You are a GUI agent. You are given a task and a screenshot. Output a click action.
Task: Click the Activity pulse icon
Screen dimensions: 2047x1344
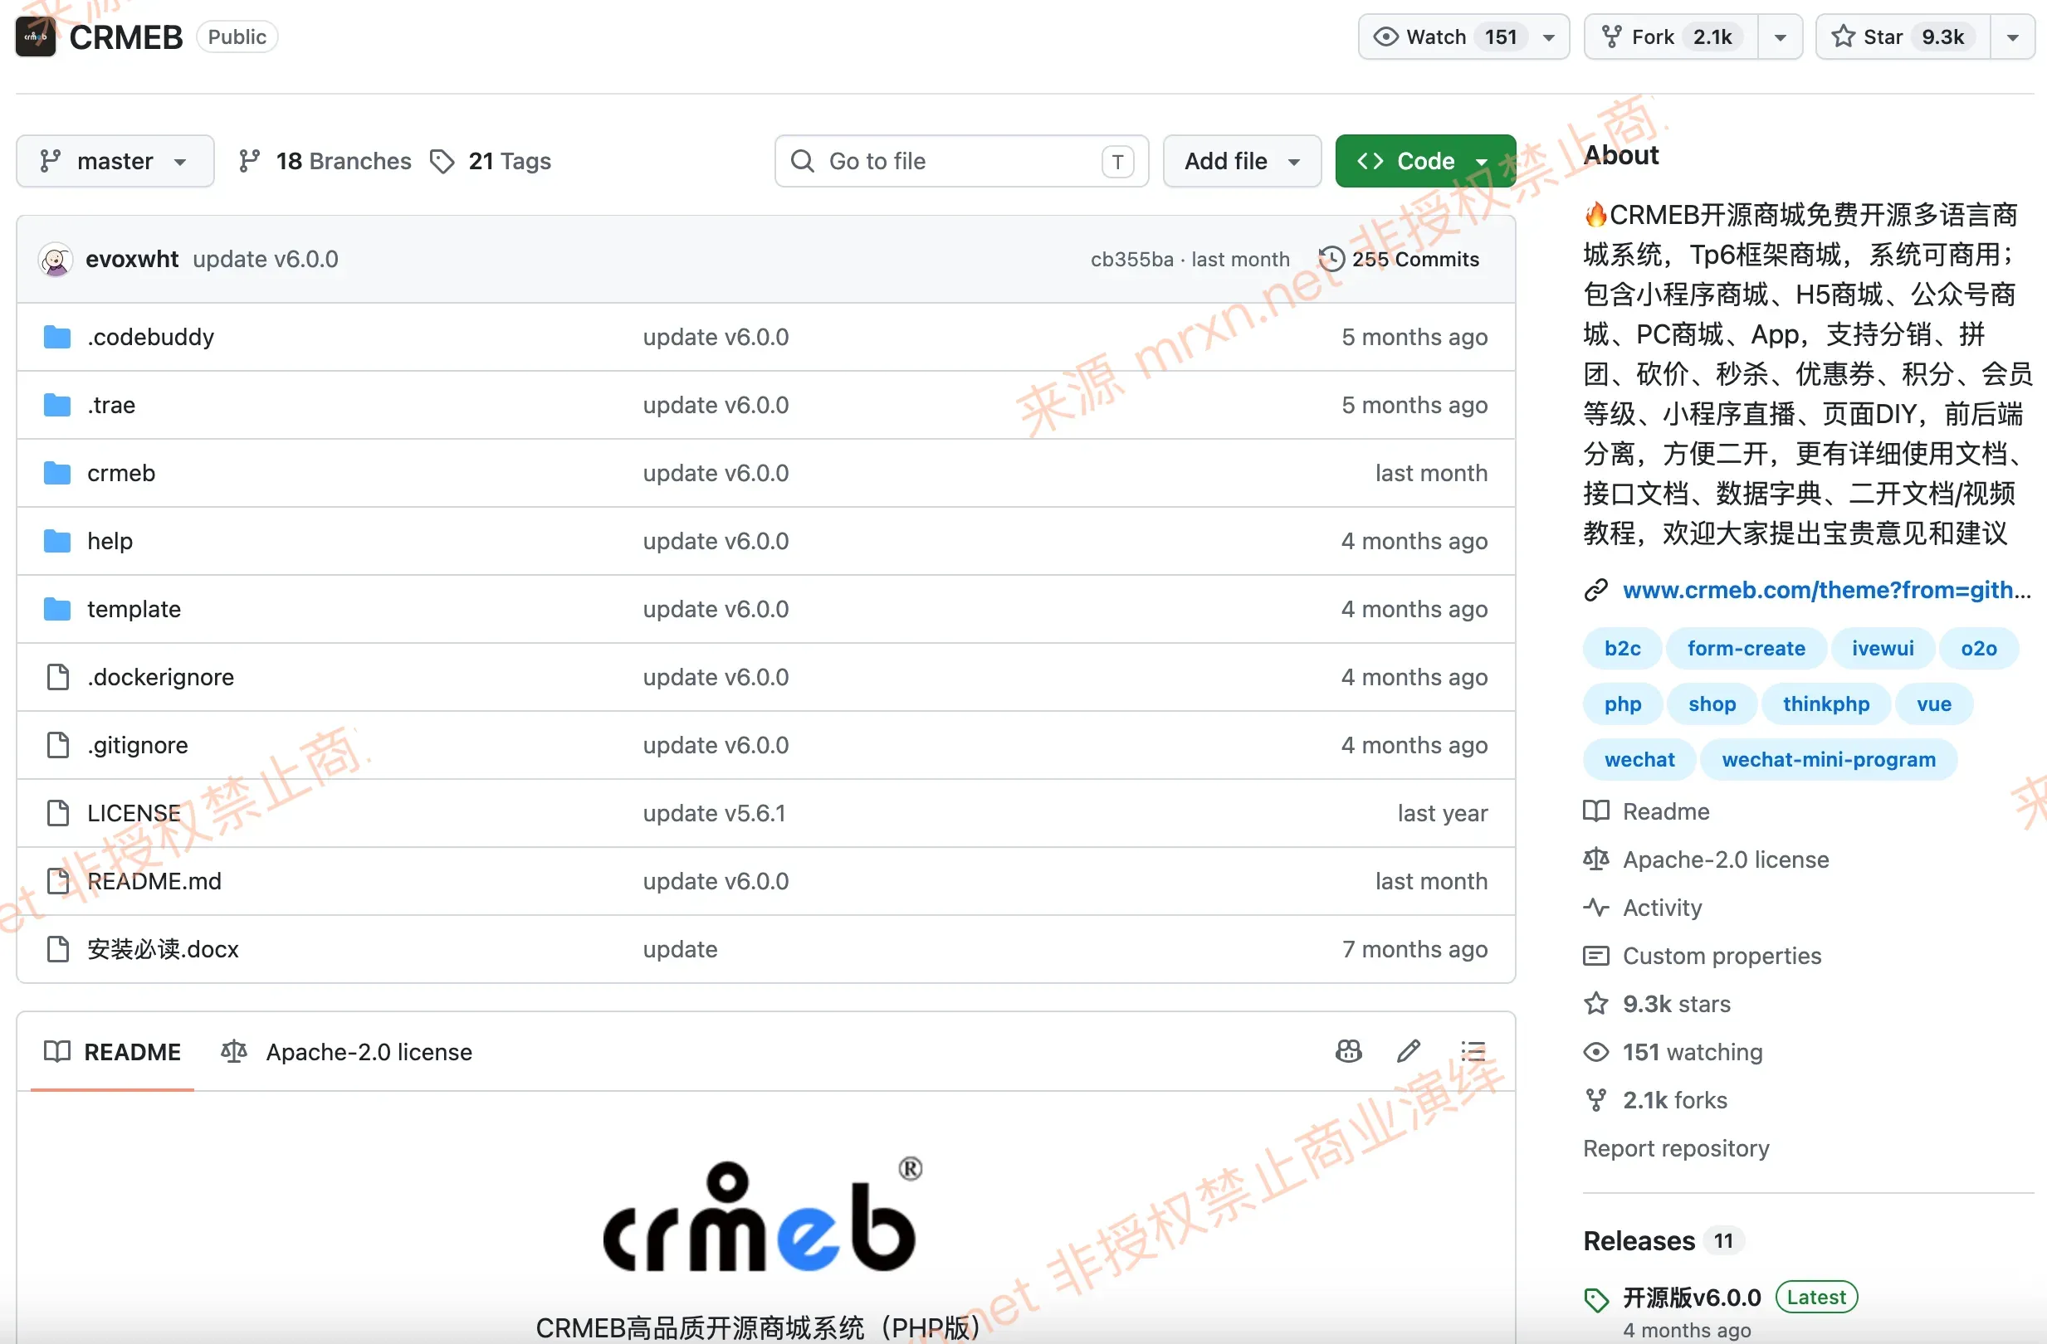tap(1596, 907)
